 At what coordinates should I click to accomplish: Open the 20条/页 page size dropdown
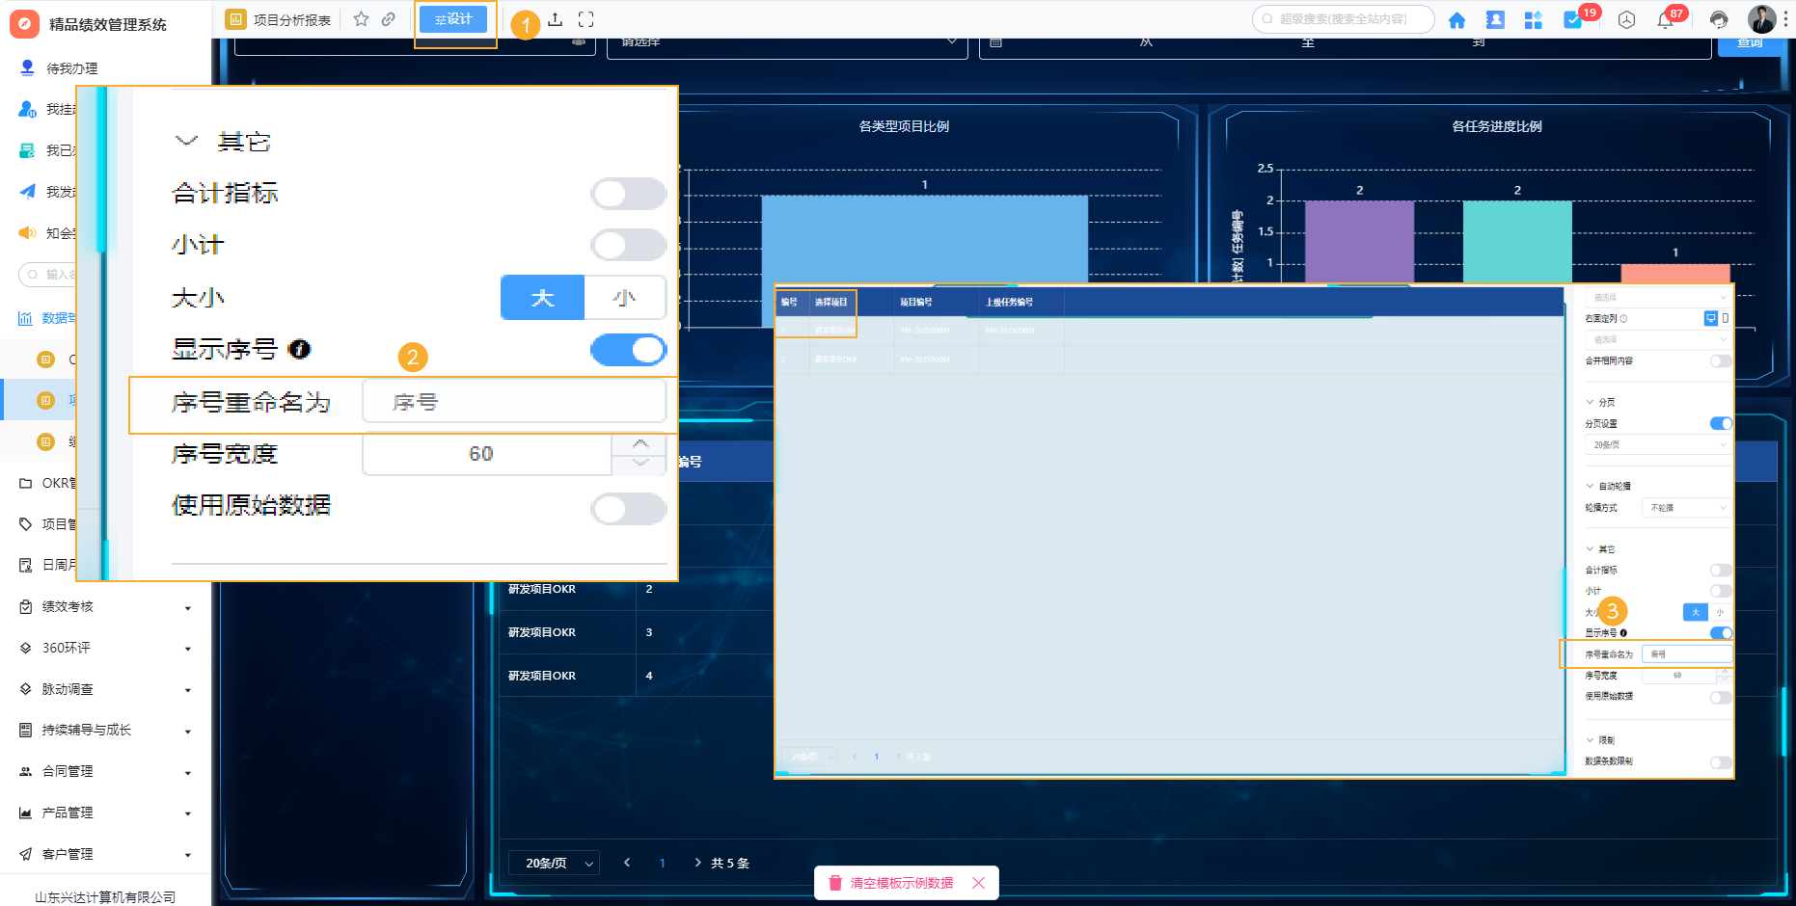coord(558,863)
